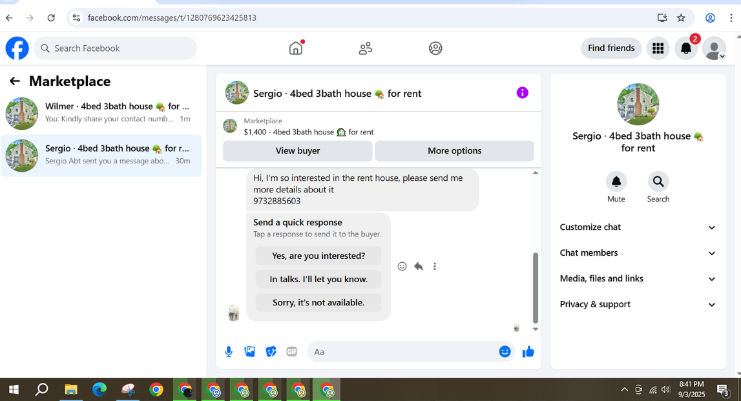The width and height of the screenshot is (741, 401).
Task: Choose a GIF
Action: point(291,352)
